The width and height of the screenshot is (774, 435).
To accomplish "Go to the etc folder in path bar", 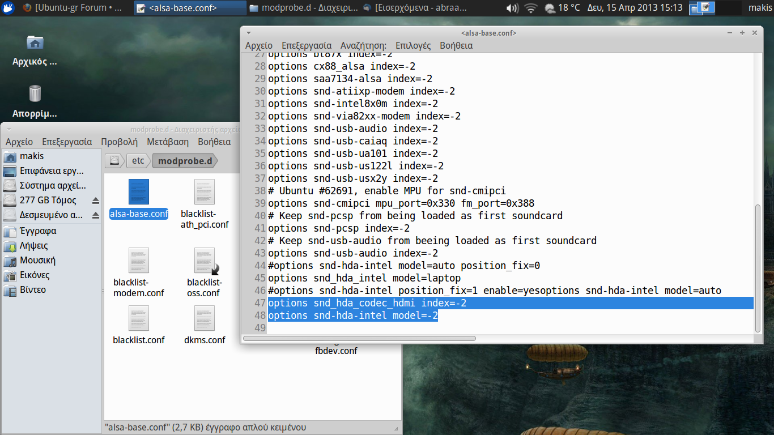I will click(138, 161).
